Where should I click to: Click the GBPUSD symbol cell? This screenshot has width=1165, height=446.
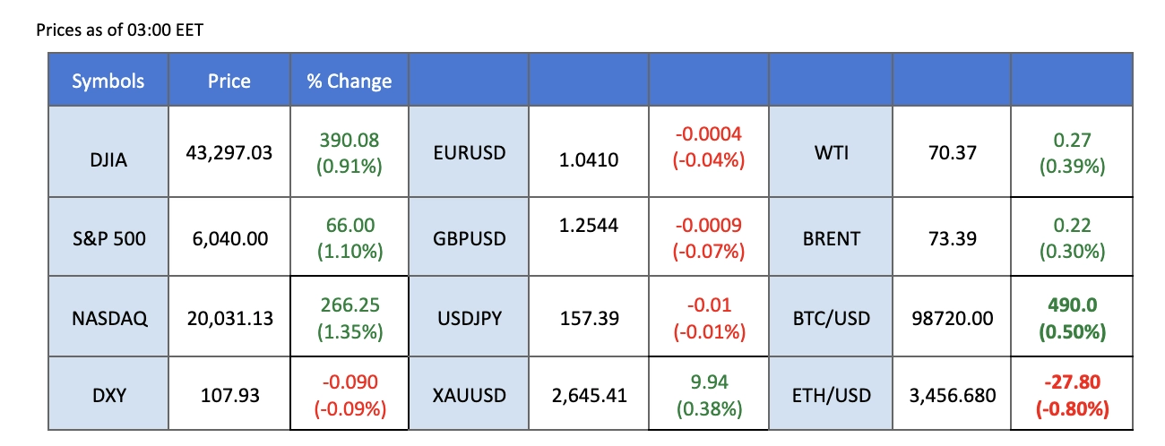click(469, 238)
